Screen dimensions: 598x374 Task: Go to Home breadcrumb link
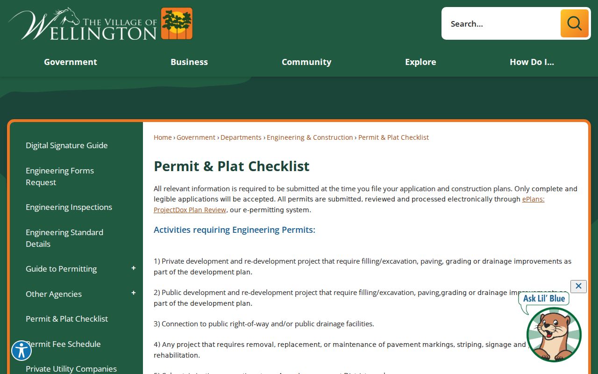[163, 137]
